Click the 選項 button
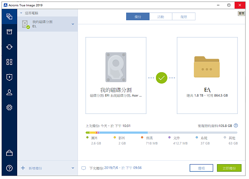Viewport: 249px width, 179px height. click(201, 168)
